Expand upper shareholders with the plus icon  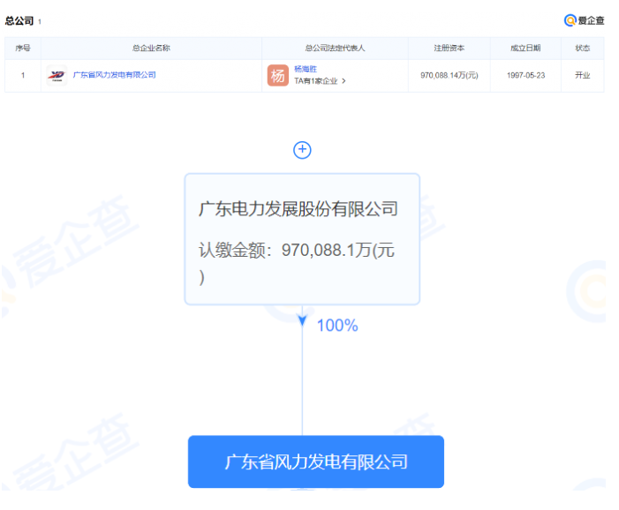302,150
